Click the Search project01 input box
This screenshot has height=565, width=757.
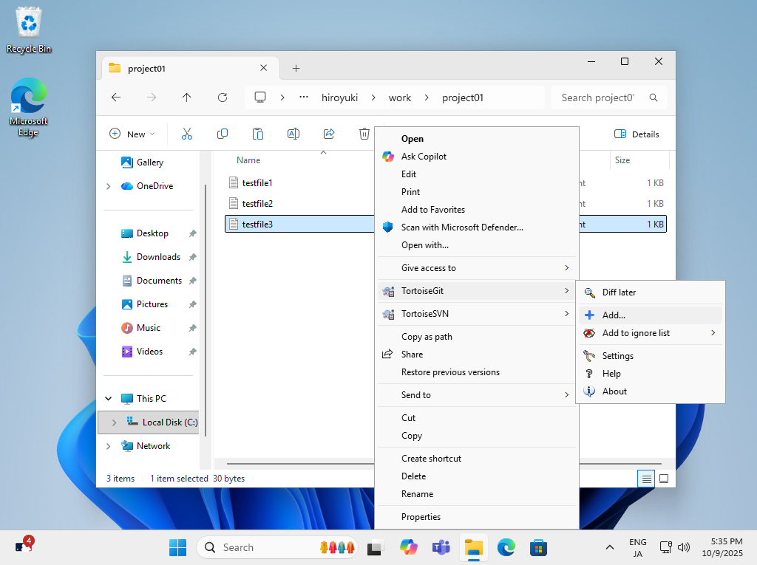(x=597, y=97)
